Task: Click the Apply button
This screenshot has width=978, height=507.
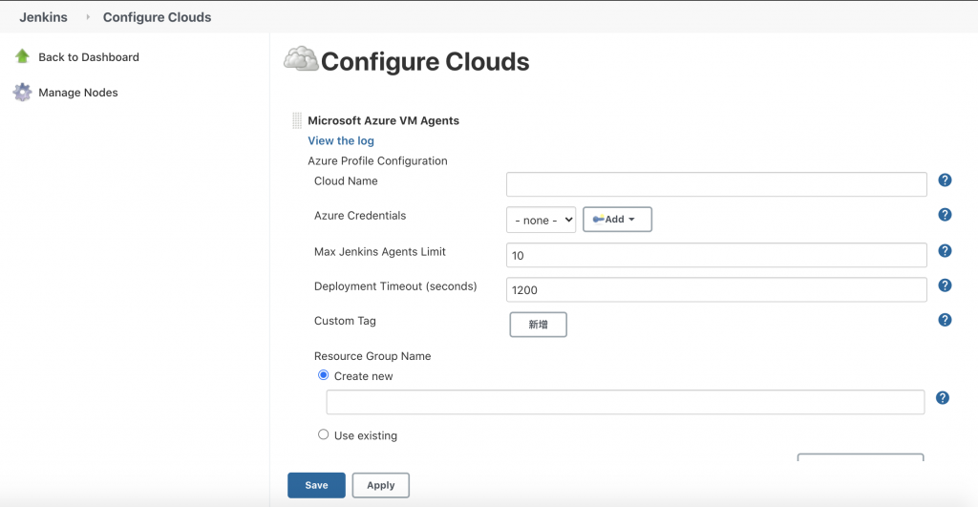Action: click(x=380, y=485)
